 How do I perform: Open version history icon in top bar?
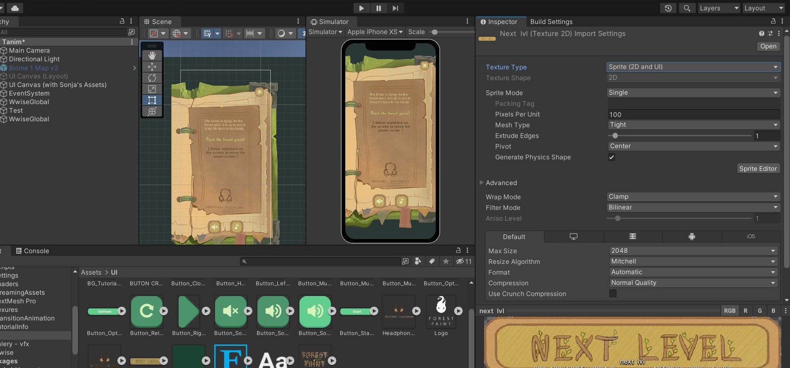[x=668, y=8]
